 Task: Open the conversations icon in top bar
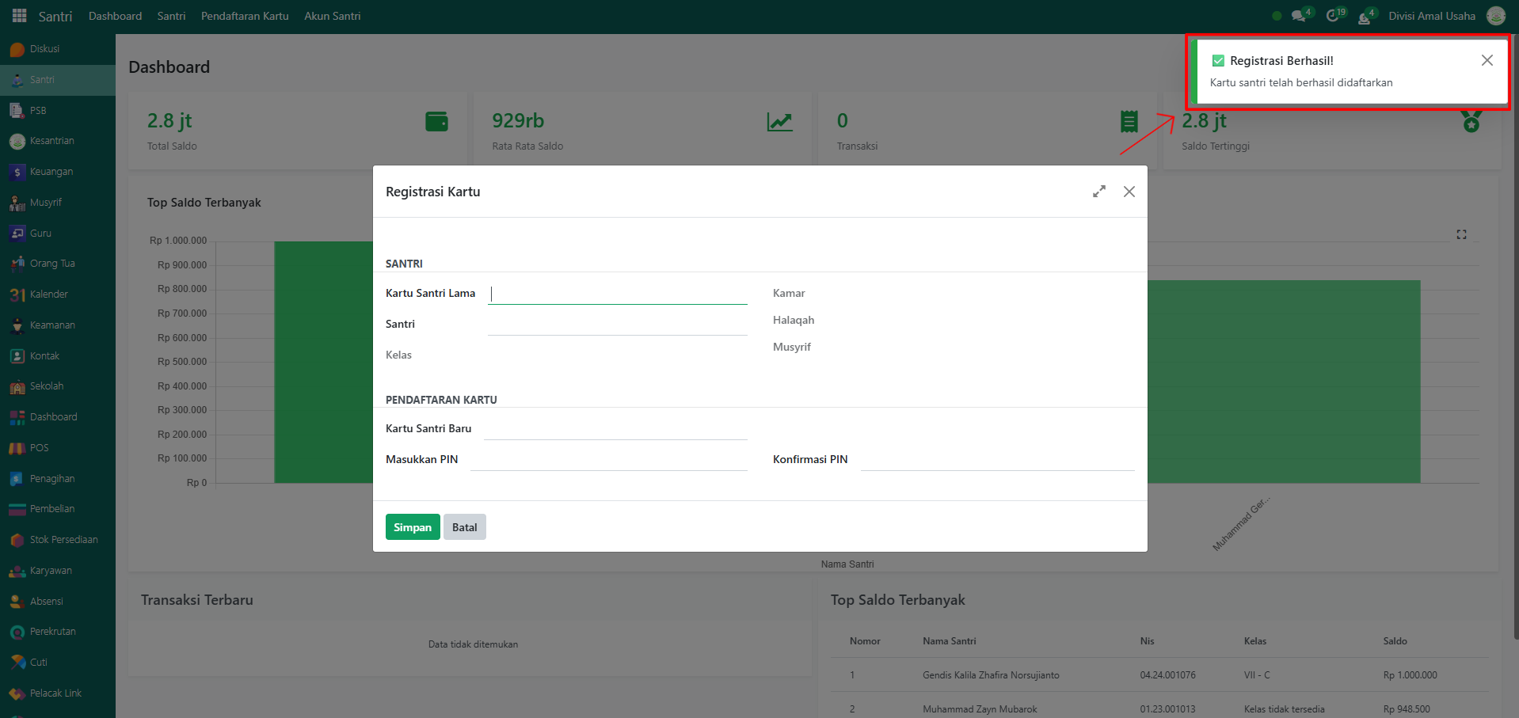(x=1299, y=16)
